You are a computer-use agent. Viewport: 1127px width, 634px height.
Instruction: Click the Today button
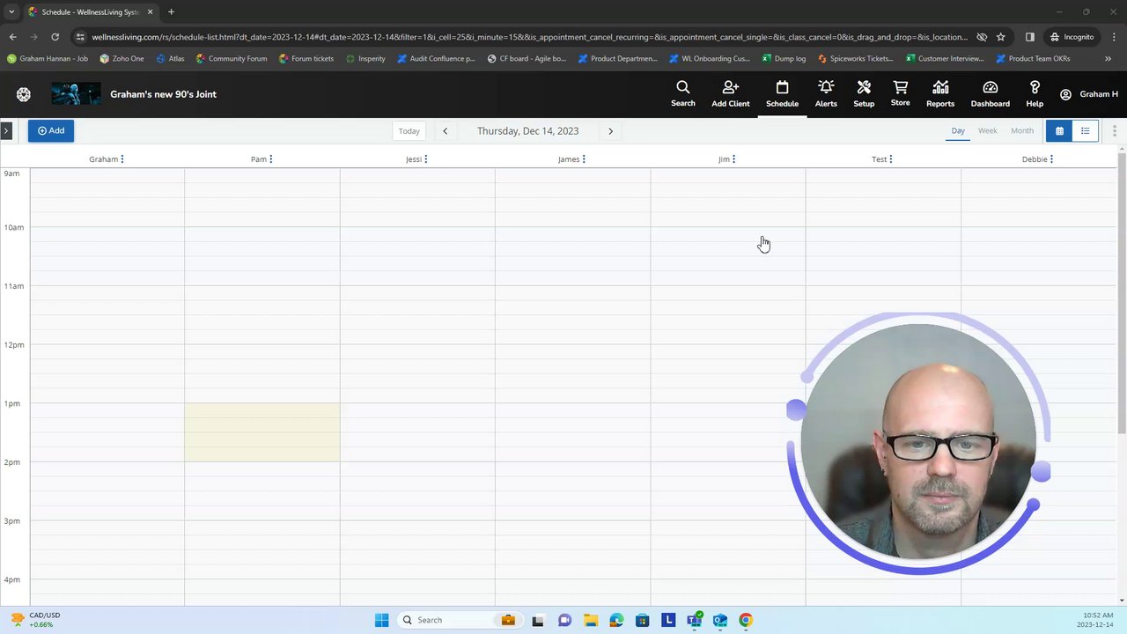point(409,131)
